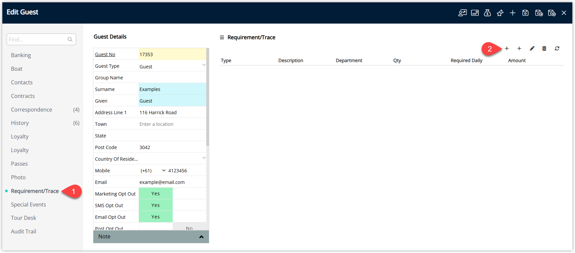
Task: Click the Town location field
Action: click(172, 124)
